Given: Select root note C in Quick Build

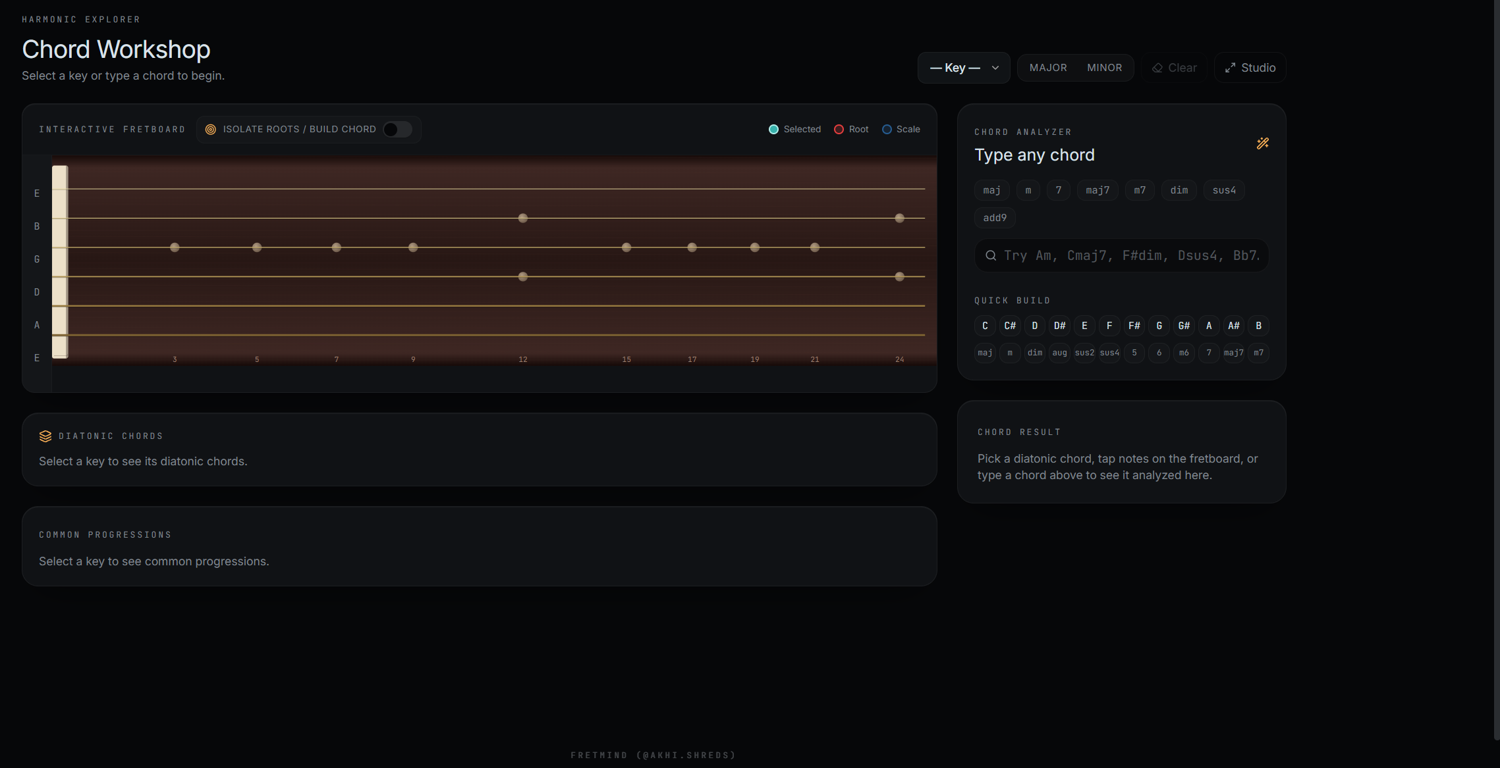Looking at the screenshot, I should [985, 326].
